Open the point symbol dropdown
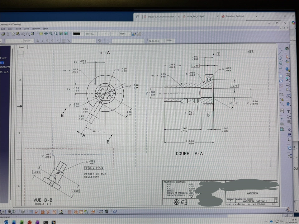299x224 pixels. [114, 34]
